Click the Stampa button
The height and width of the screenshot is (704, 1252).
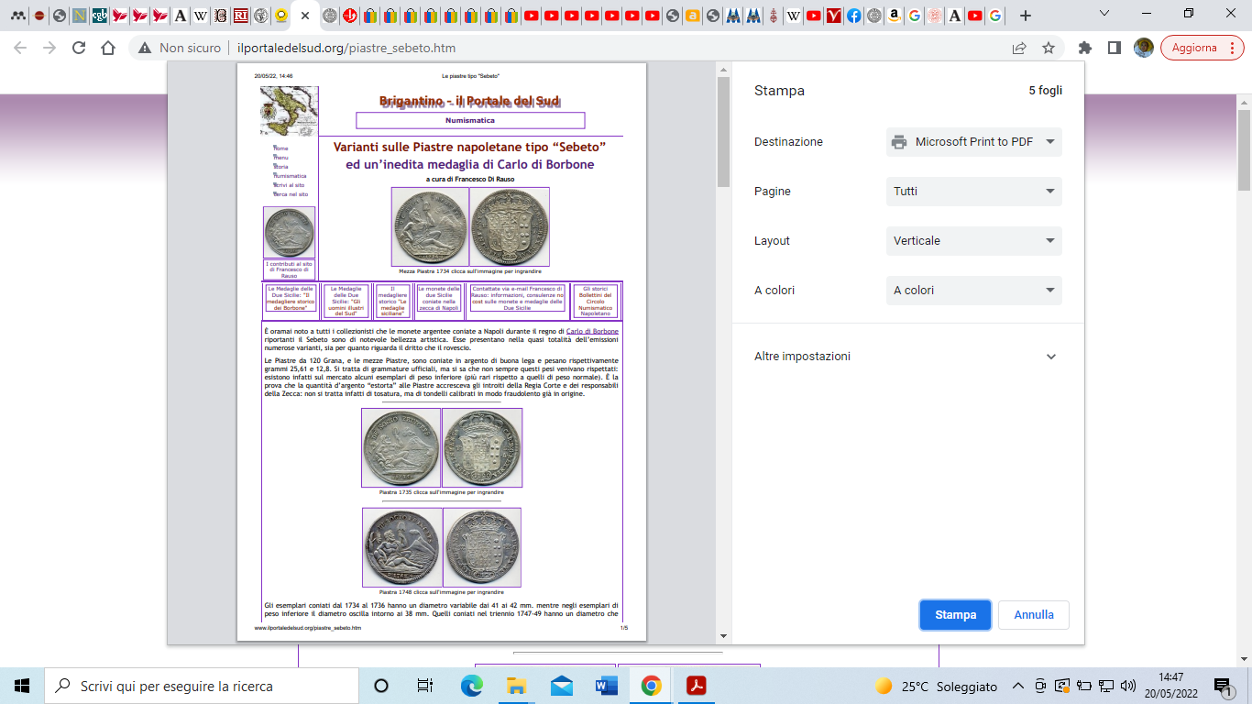click(955, 615)
